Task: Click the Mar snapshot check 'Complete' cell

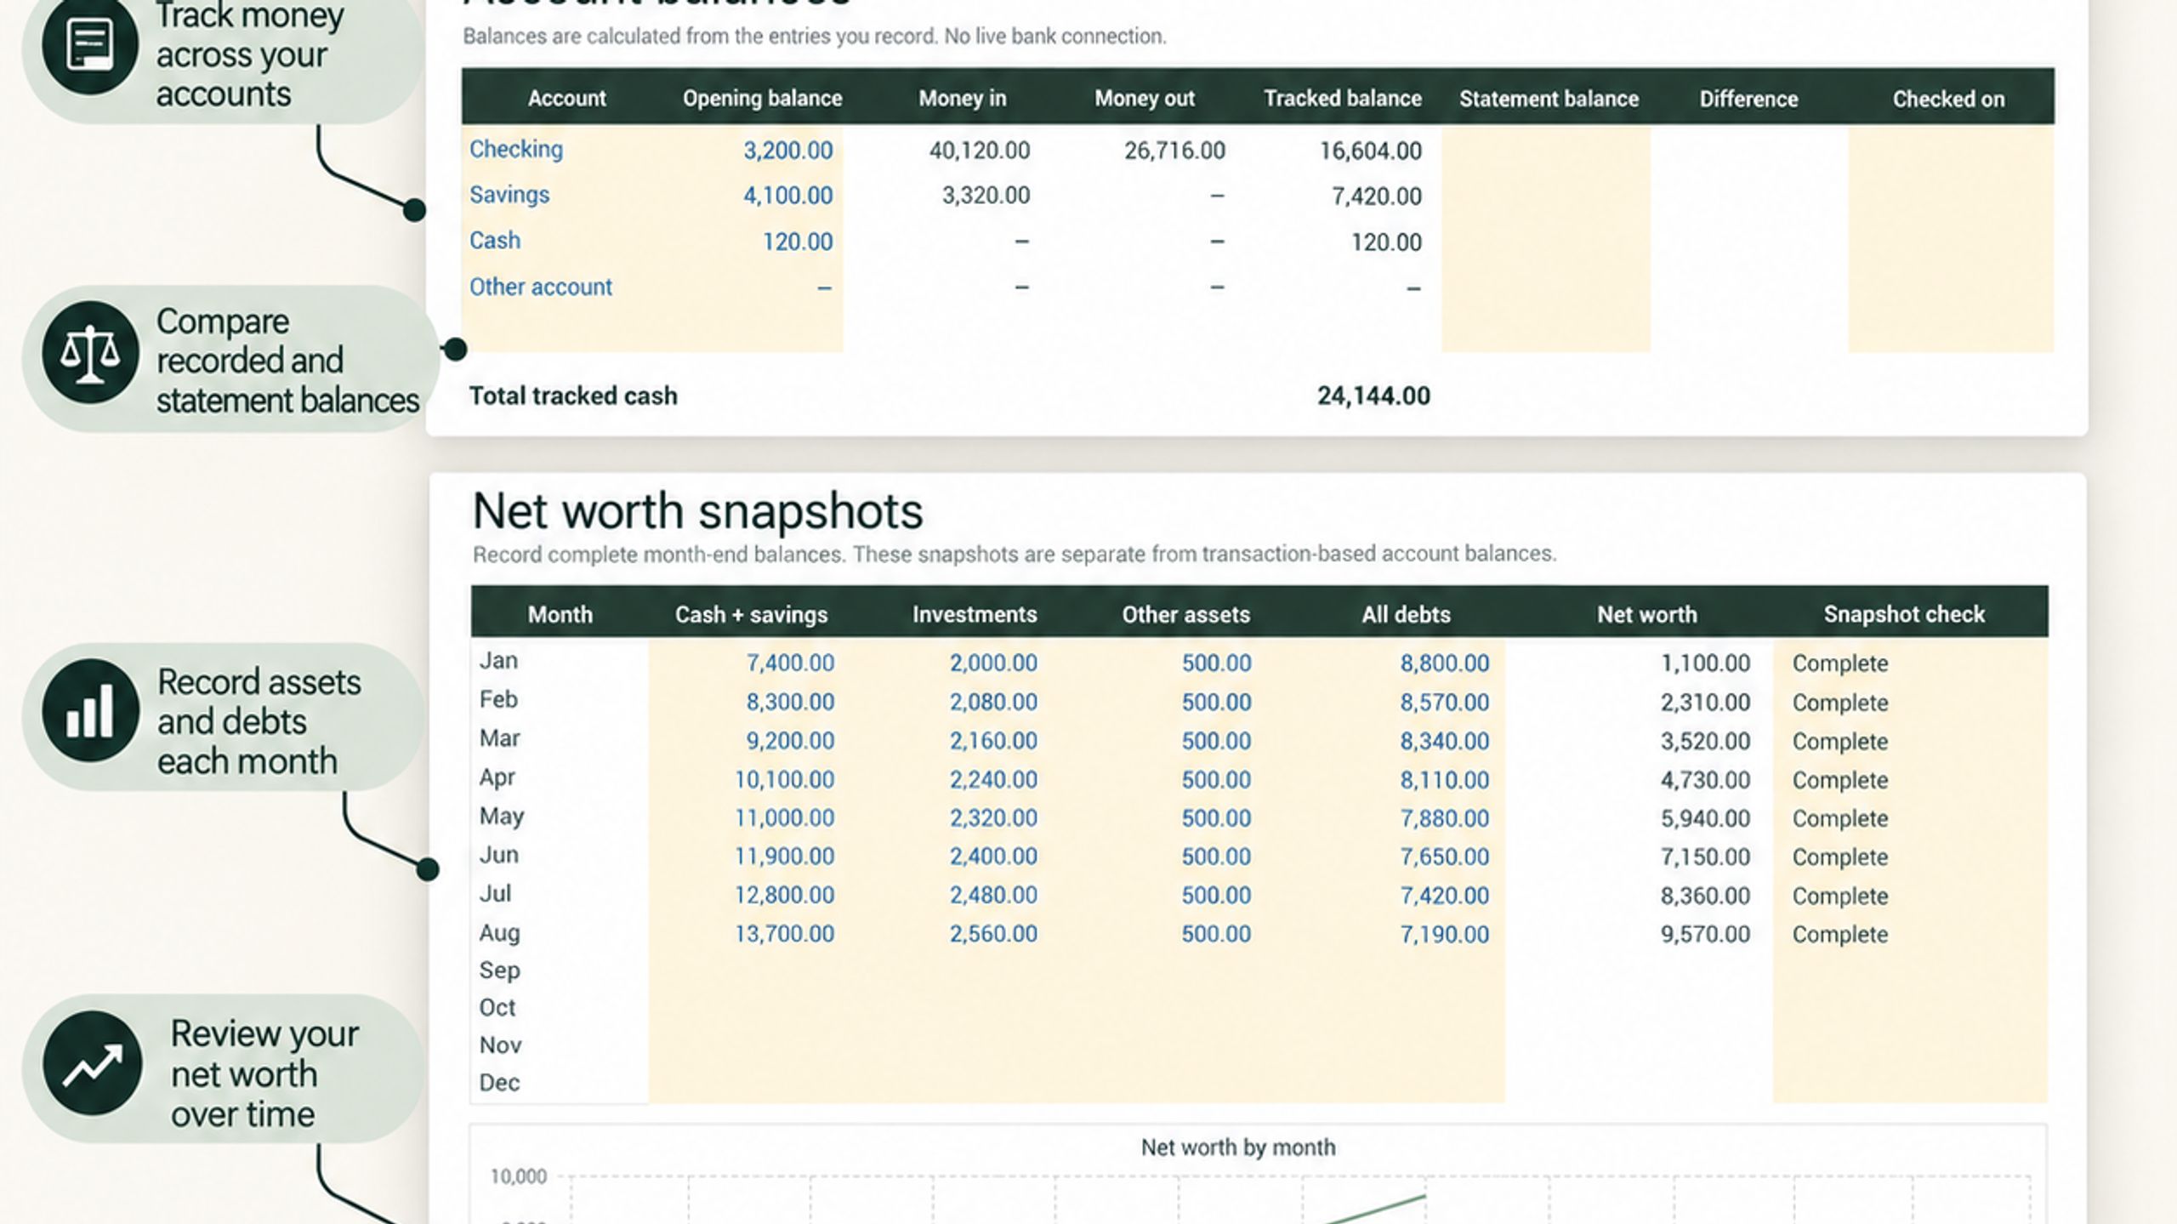Action: [x=1840, y=742]
